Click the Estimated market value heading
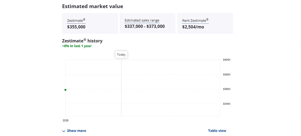301x136 pixels. point(92,6)
